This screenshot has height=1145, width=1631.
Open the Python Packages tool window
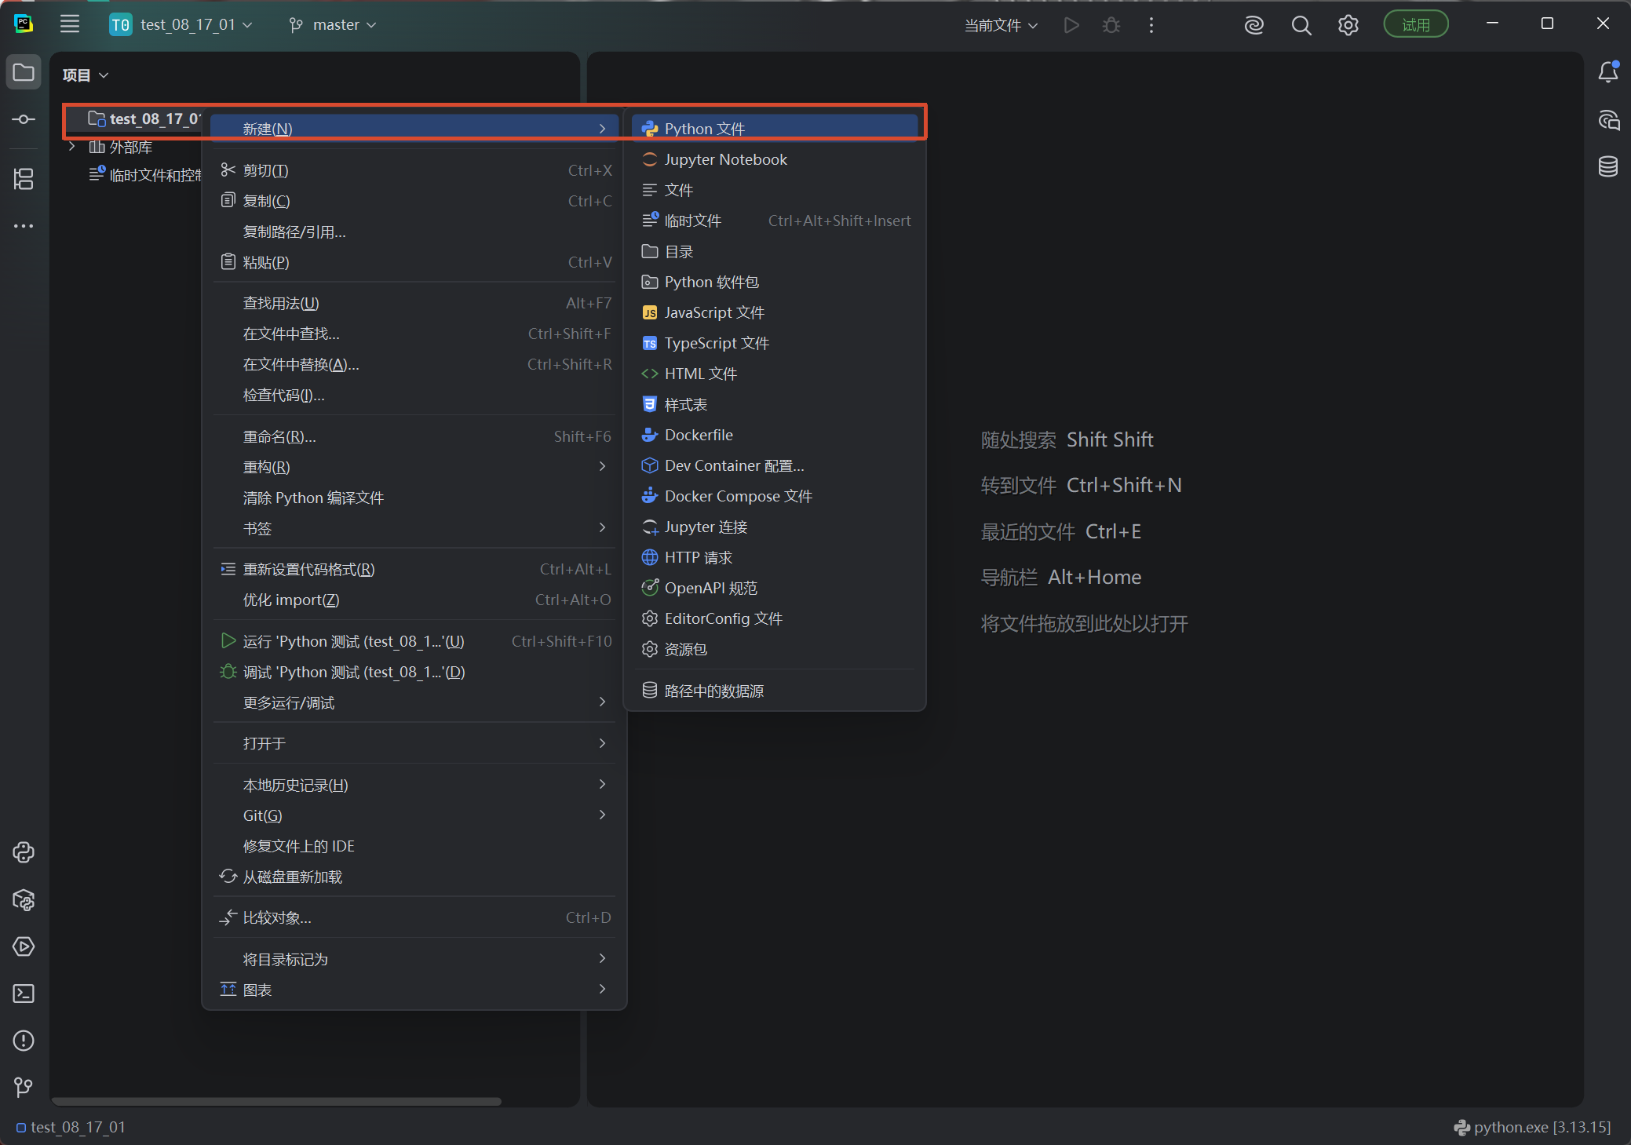24,899
